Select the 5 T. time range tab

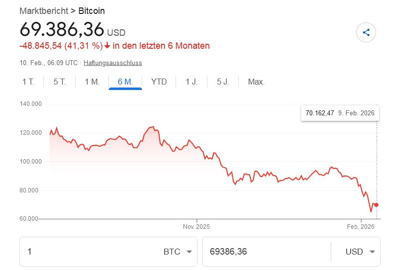click(x=59, y=82)
